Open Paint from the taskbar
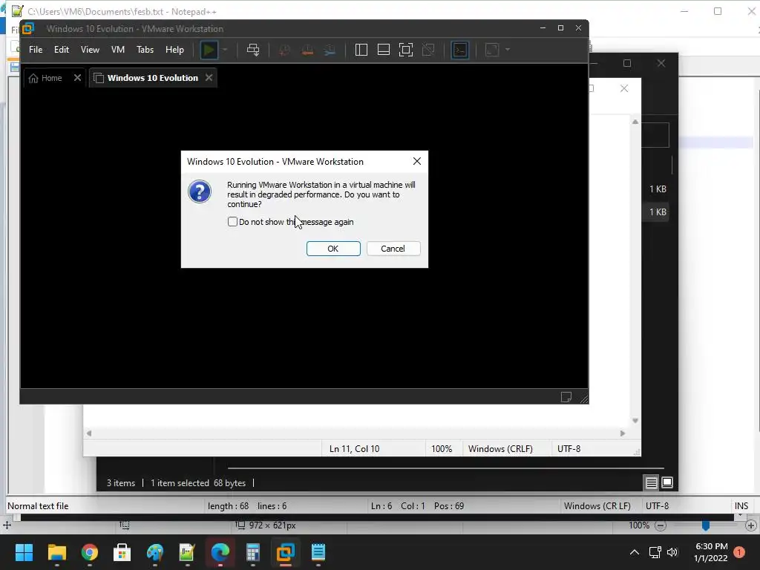 [155, 552]
